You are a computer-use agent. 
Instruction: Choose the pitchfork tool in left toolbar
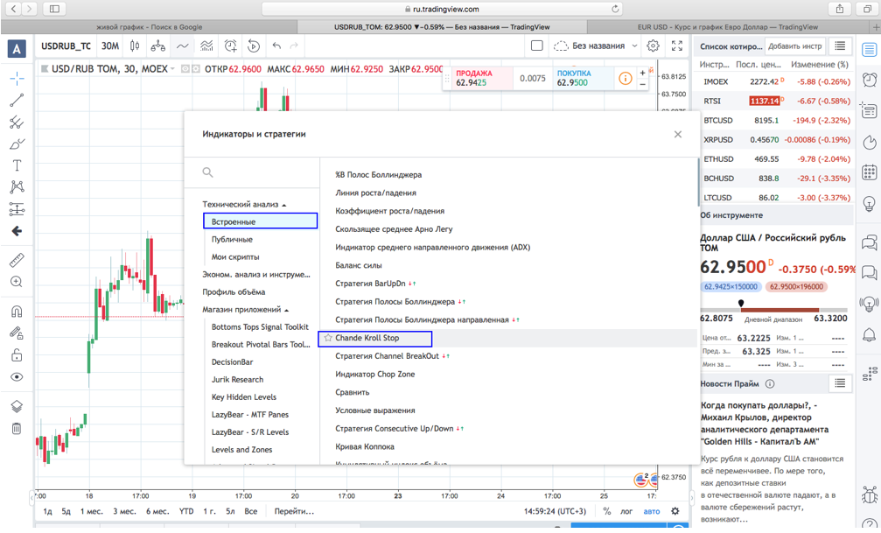[17, 122]
